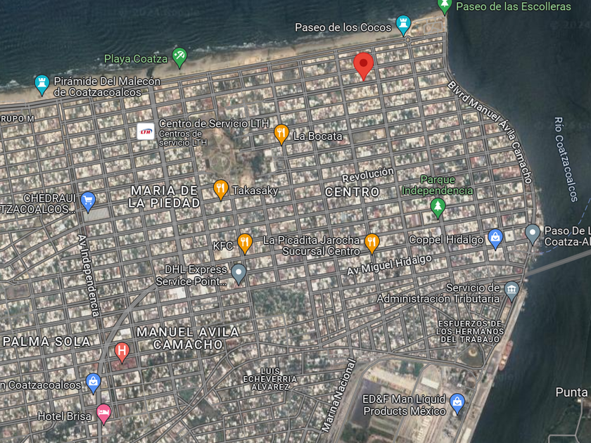Click the Takasaky place label
591x443 pixels.
point(255,191)
